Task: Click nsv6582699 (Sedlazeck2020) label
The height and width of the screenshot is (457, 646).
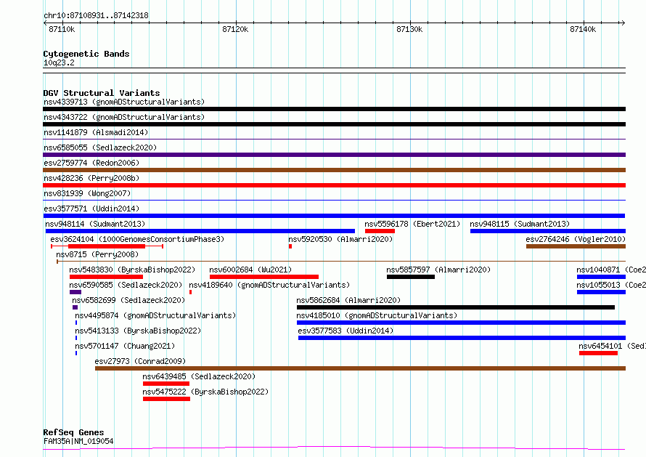Action: (128, 300)
